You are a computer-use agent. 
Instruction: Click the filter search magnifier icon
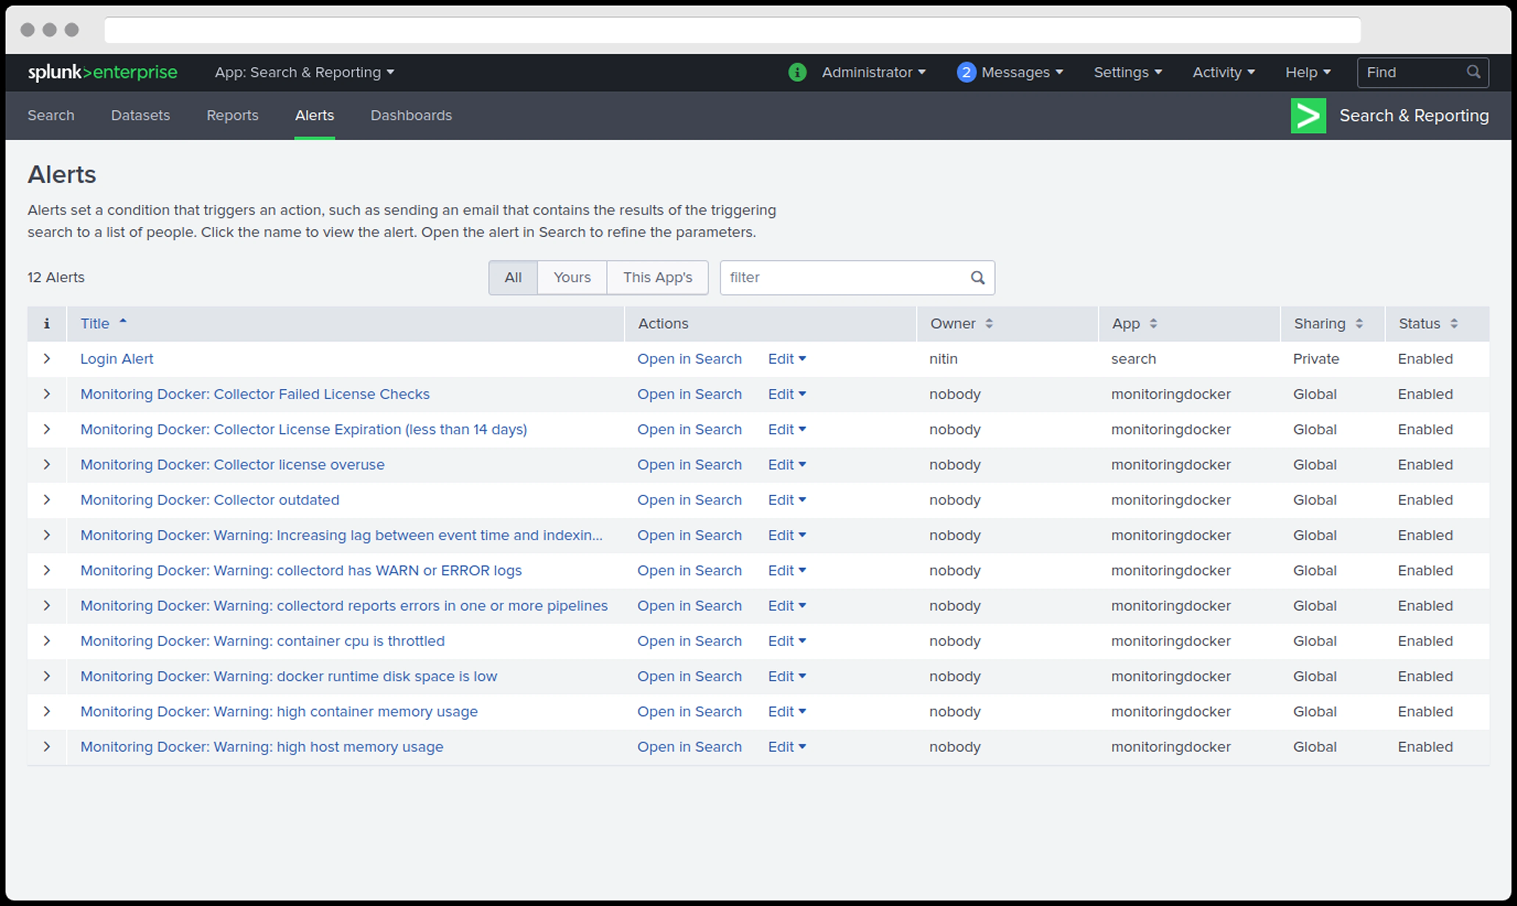click(x=978, y=278)
